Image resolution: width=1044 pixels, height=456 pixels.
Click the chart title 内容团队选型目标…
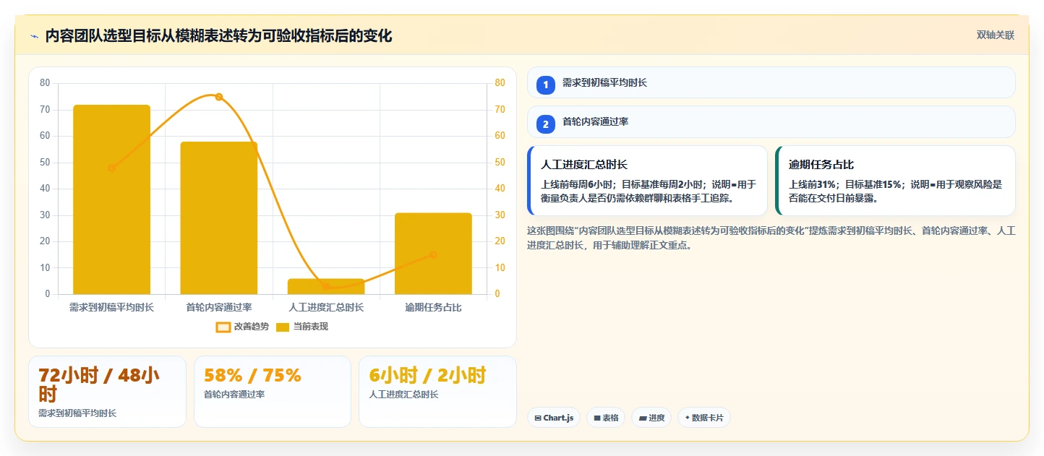219,35
